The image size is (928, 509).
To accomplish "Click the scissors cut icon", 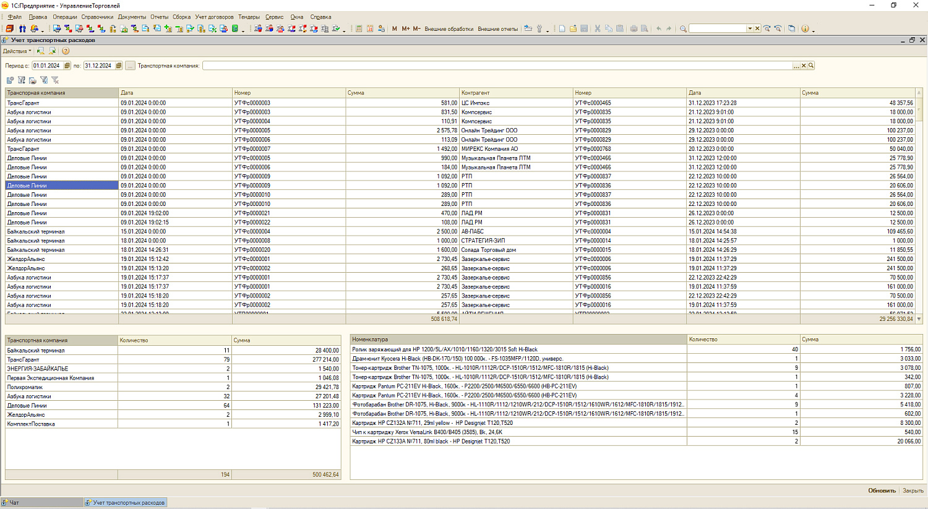I will tap(598, 28).
